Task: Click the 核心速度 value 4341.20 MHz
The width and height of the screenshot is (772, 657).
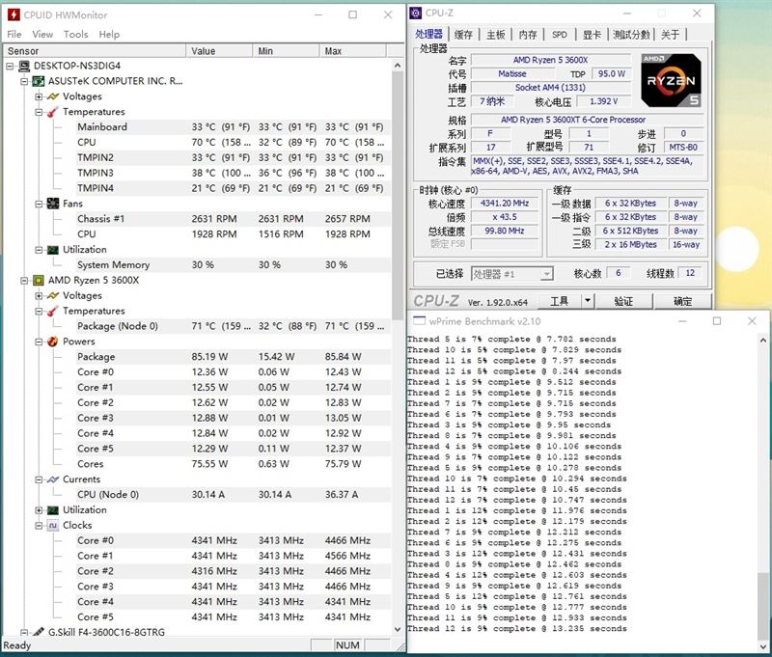Action: pyautogui.click(x=505, y=204)
